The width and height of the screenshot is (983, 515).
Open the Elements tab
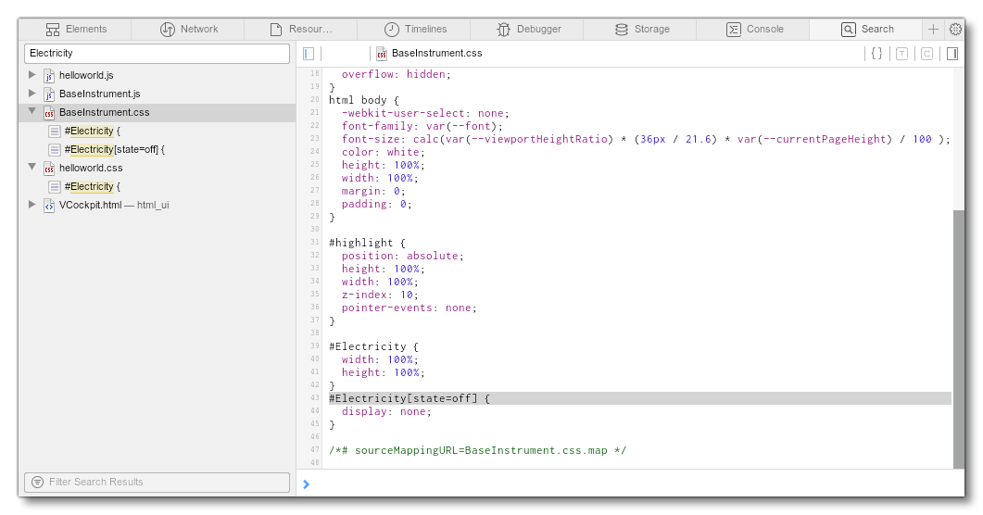75,30
